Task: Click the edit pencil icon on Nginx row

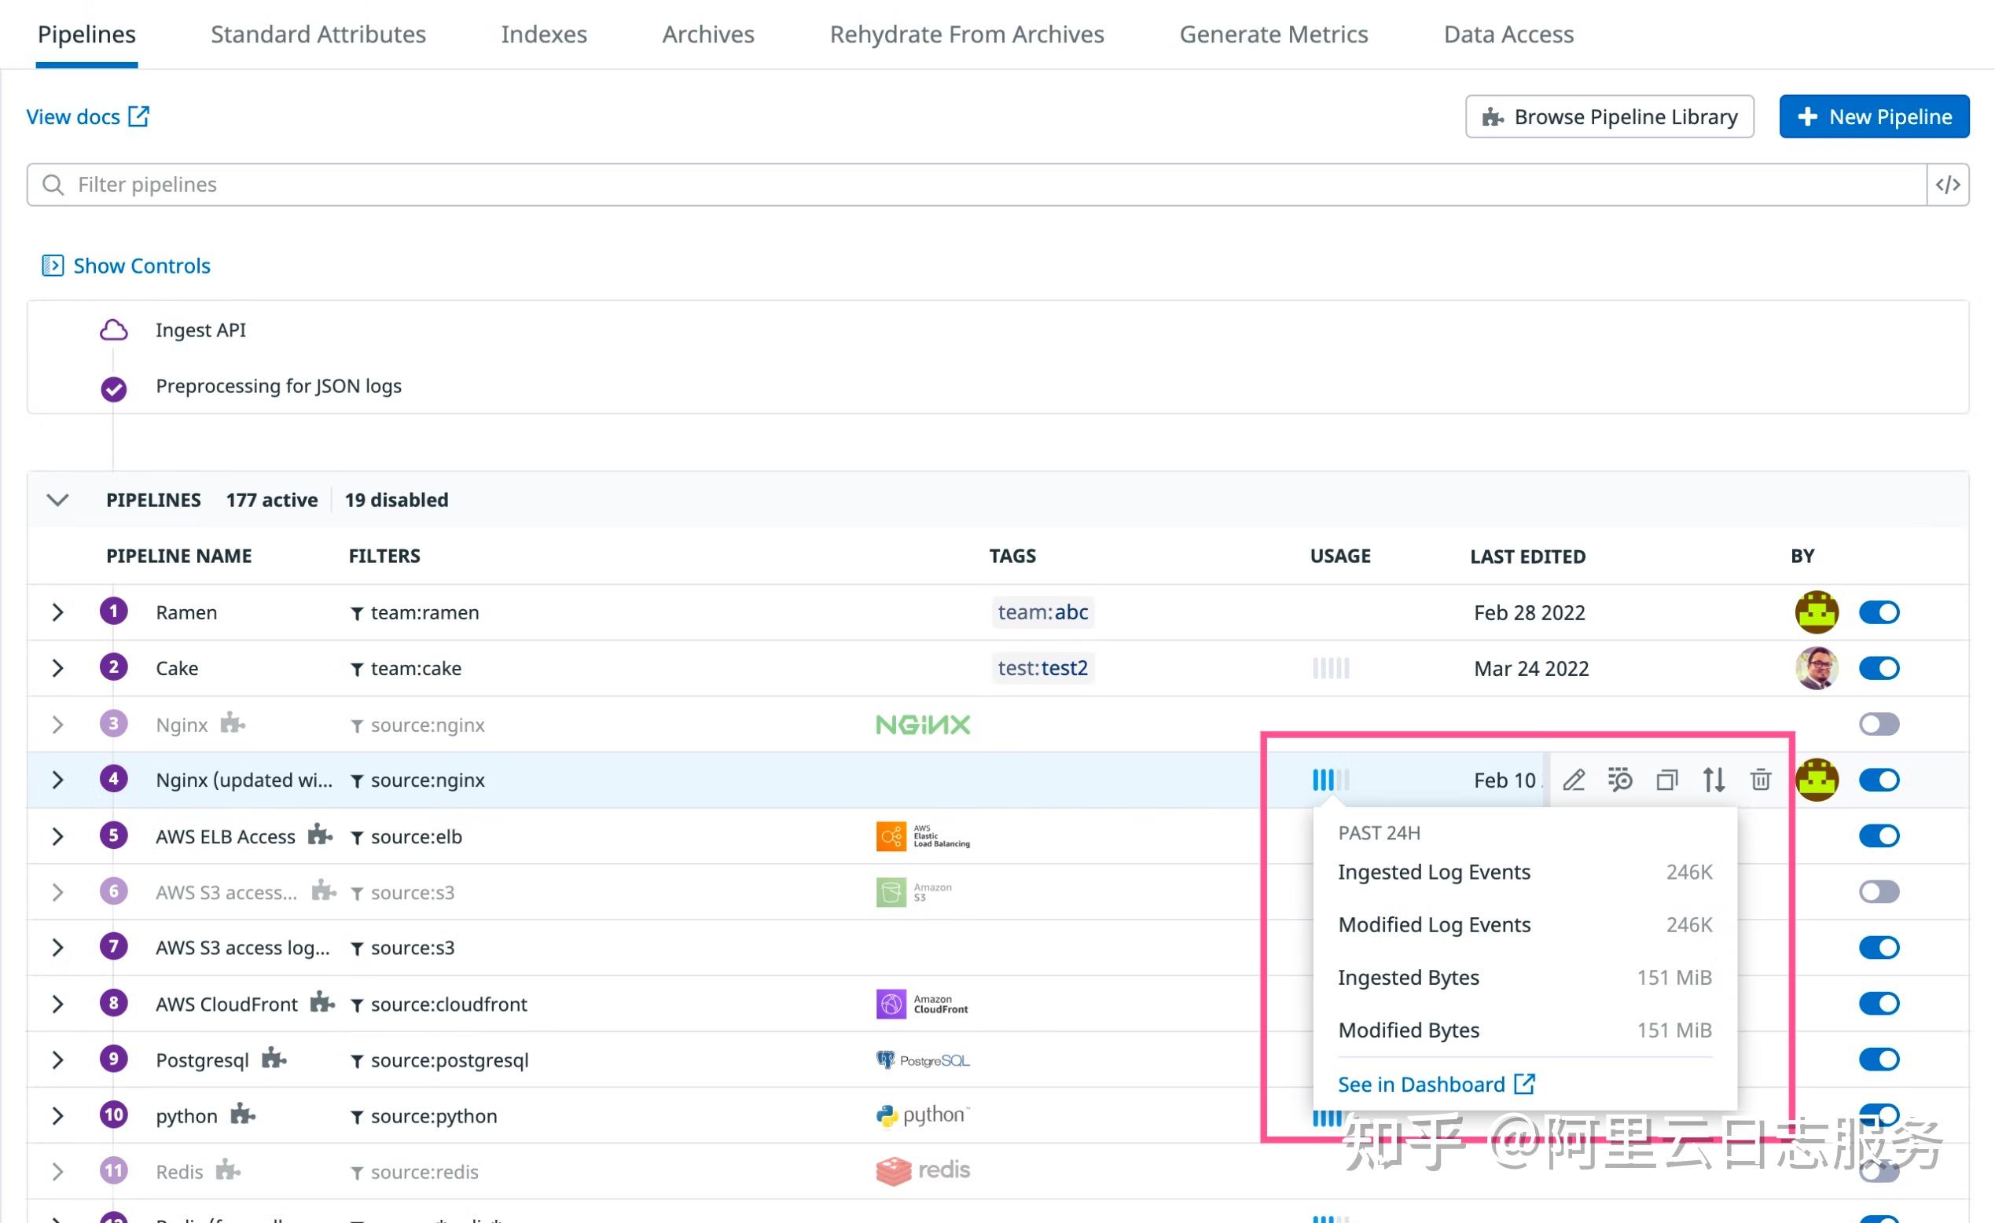Action: click(x=1573, y=780)
